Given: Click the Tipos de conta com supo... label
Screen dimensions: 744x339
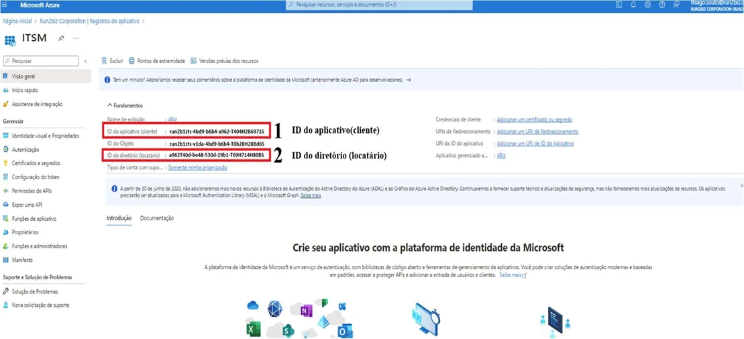Looking at the screenshot, I should click(x=136, y=168).
